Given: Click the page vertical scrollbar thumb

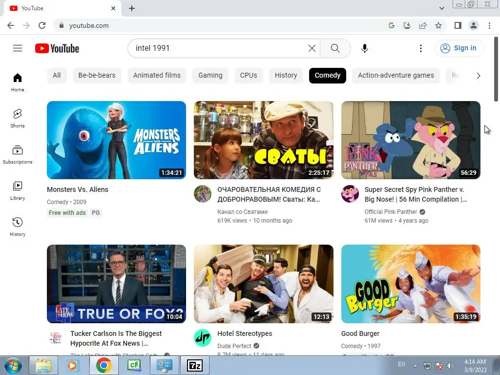Looking at the screenshot, I should point(496,69).
